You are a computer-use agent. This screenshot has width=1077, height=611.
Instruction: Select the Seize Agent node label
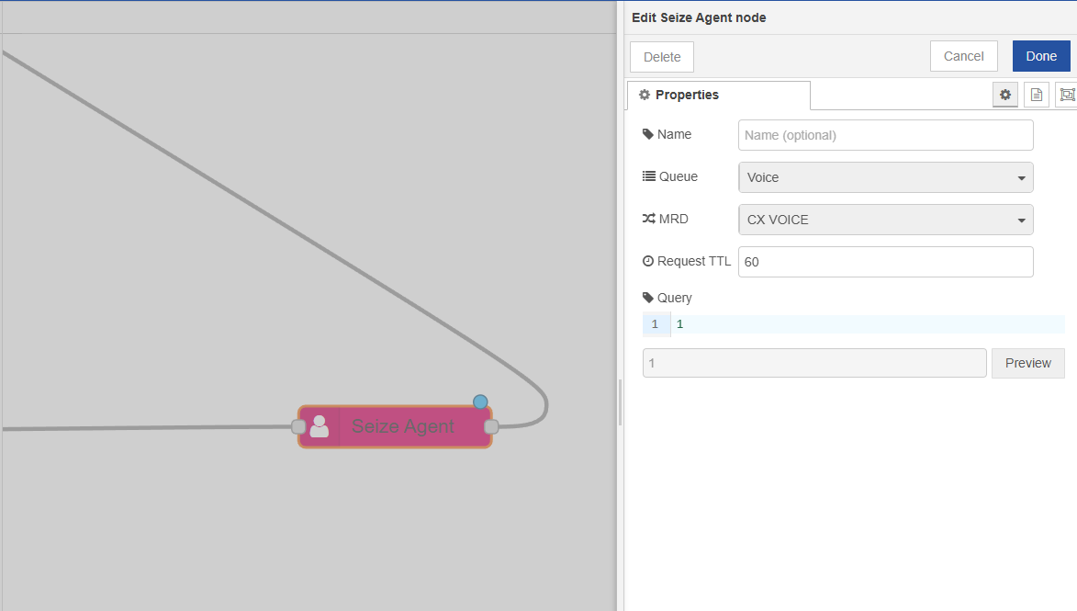pos(402,426)
